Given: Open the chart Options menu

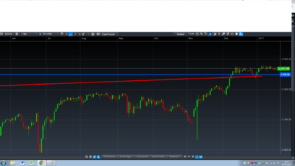Looking at the screenshot, I should click(8, 34).
